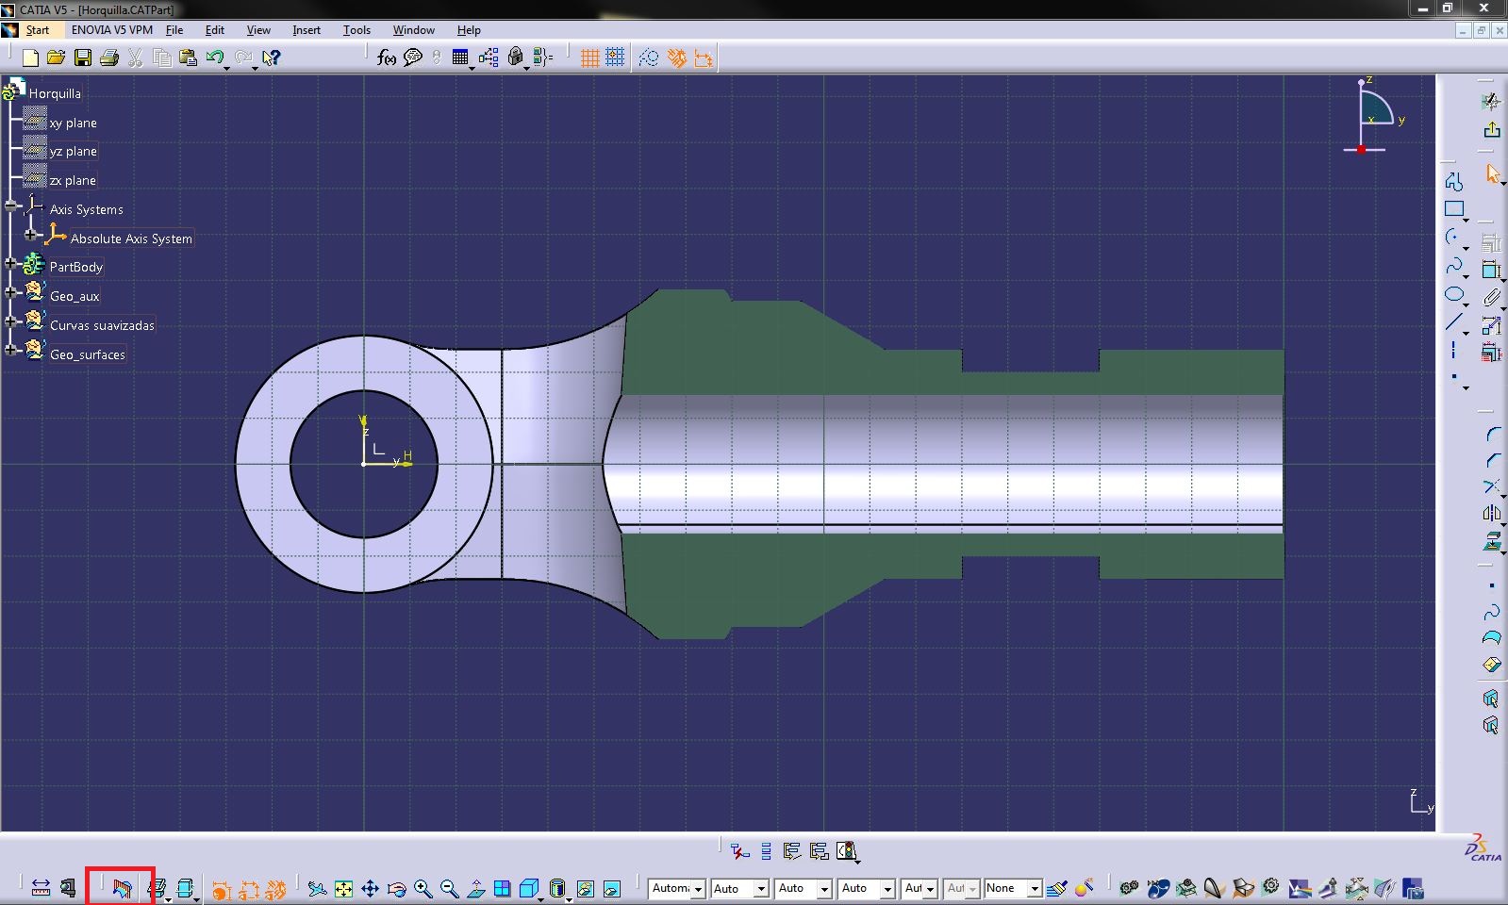
Task: Select xy plane in the tree
Action: coord(74,123)
